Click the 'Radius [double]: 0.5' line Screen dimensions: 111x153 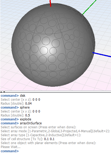(x=15, y=115)
